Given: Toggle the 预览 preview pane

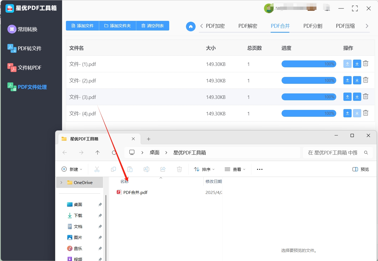Looking at the screenshot, I should click(360, 169).
